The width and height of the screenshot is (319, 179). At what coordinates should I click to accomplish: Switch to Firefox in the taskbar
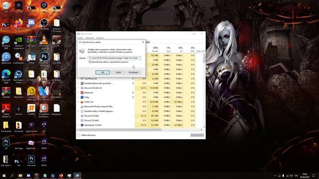point(61,176)
